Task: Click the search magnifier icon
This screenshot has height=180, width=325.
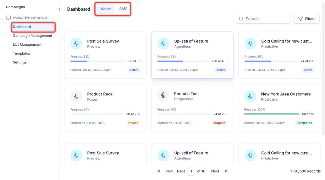Action: (x=241, y=19)
